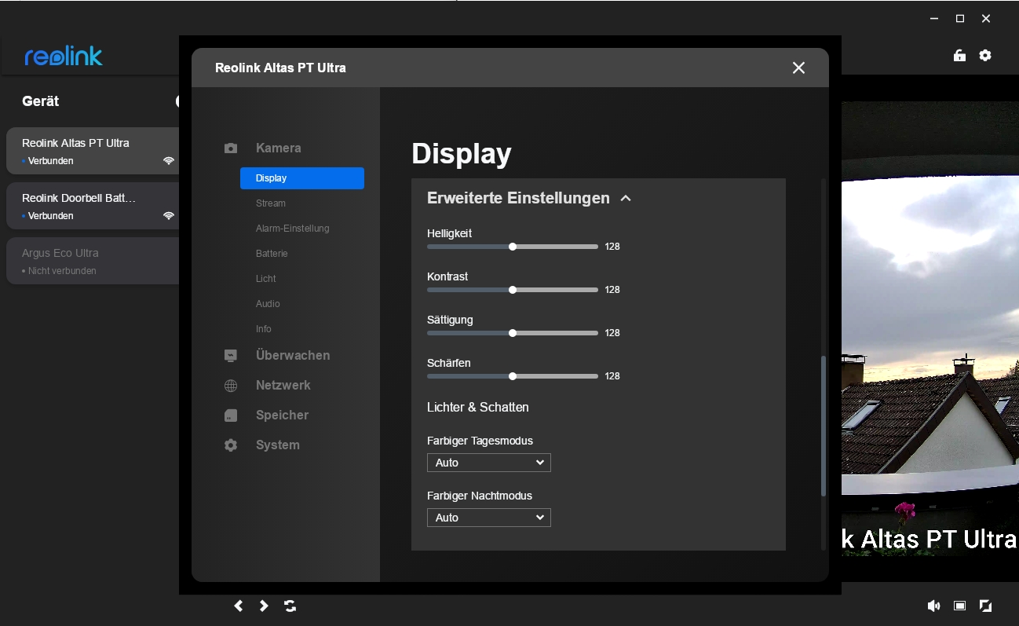Go to previous page with left arrow
The width and height of the screenshot is (1019, 626).
pyautogui.click(x=239, y=606)
